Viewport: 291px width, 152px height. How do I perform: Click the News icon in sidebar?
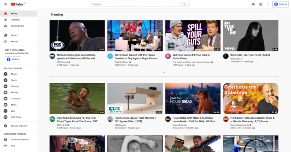pyautogui.click(x=5, y=105)
